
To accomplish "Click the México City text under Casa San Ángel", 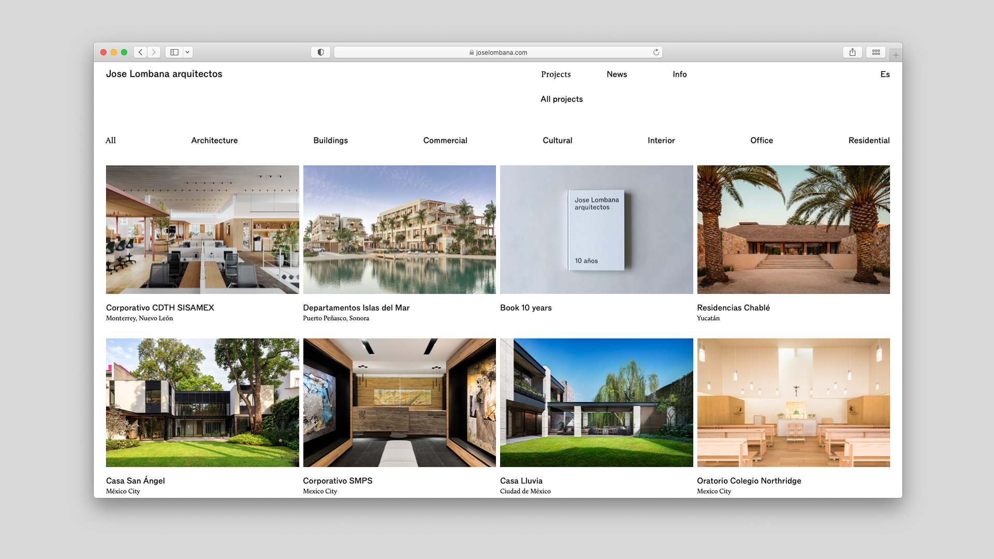I will click(x=123, y=491).
